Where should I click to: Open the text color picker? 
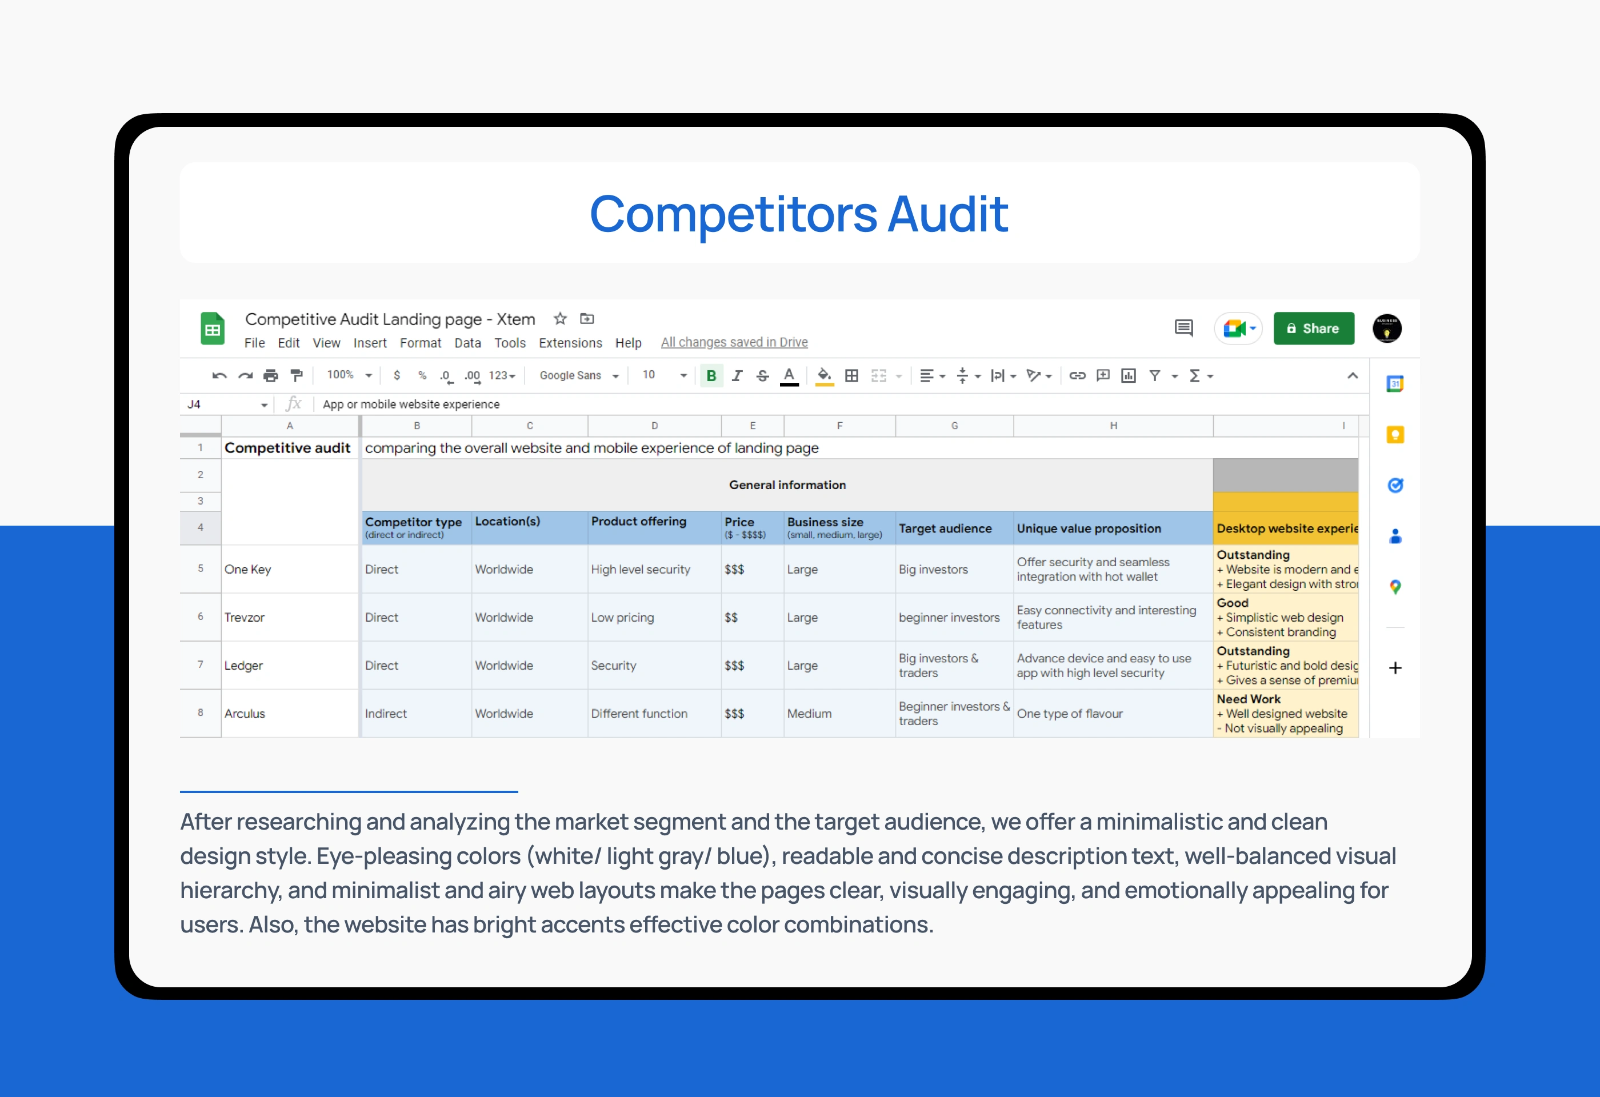coord(789,376)
